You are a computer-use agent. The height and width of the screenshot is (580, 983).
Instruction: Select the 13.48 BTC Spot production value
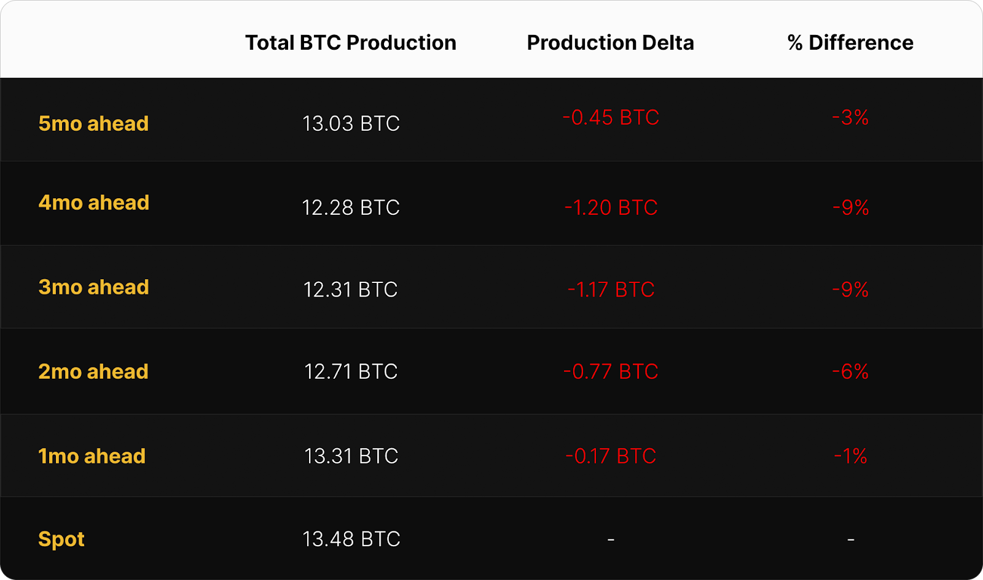351,539
